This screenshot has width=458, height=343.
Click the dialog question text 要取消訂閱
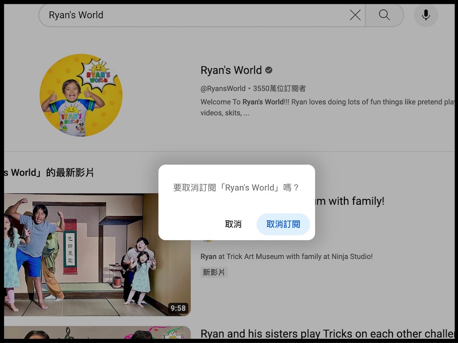click(236, 188)
